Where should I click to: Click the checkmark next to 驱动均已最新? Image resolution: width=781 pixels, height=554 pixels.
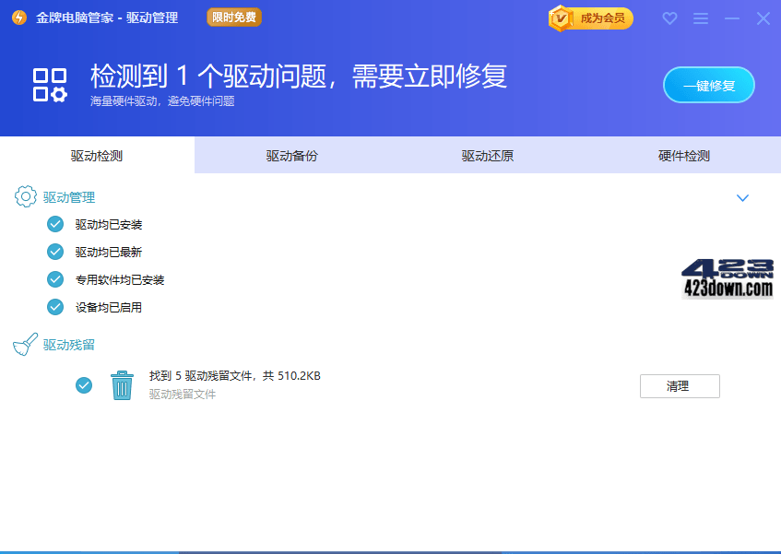[54, 251]
